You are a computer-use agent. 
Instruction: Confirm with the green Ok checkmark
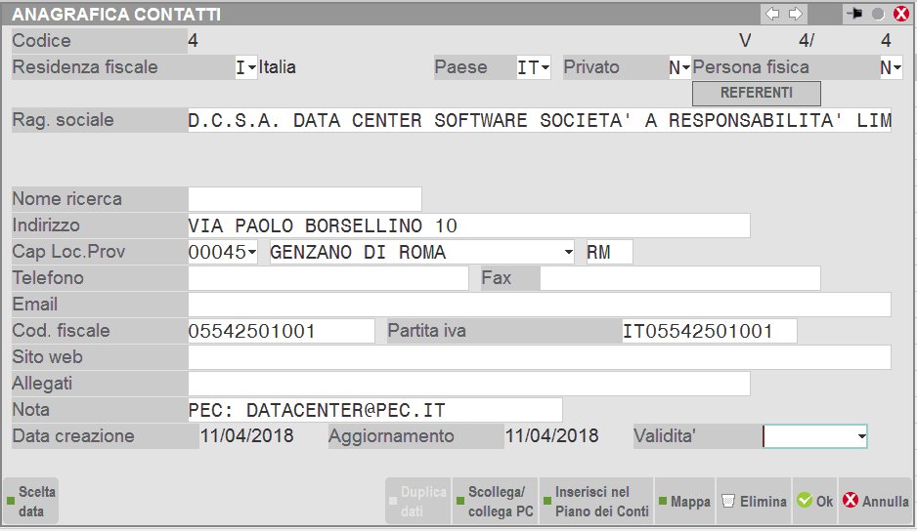click(x=814, y=502)
